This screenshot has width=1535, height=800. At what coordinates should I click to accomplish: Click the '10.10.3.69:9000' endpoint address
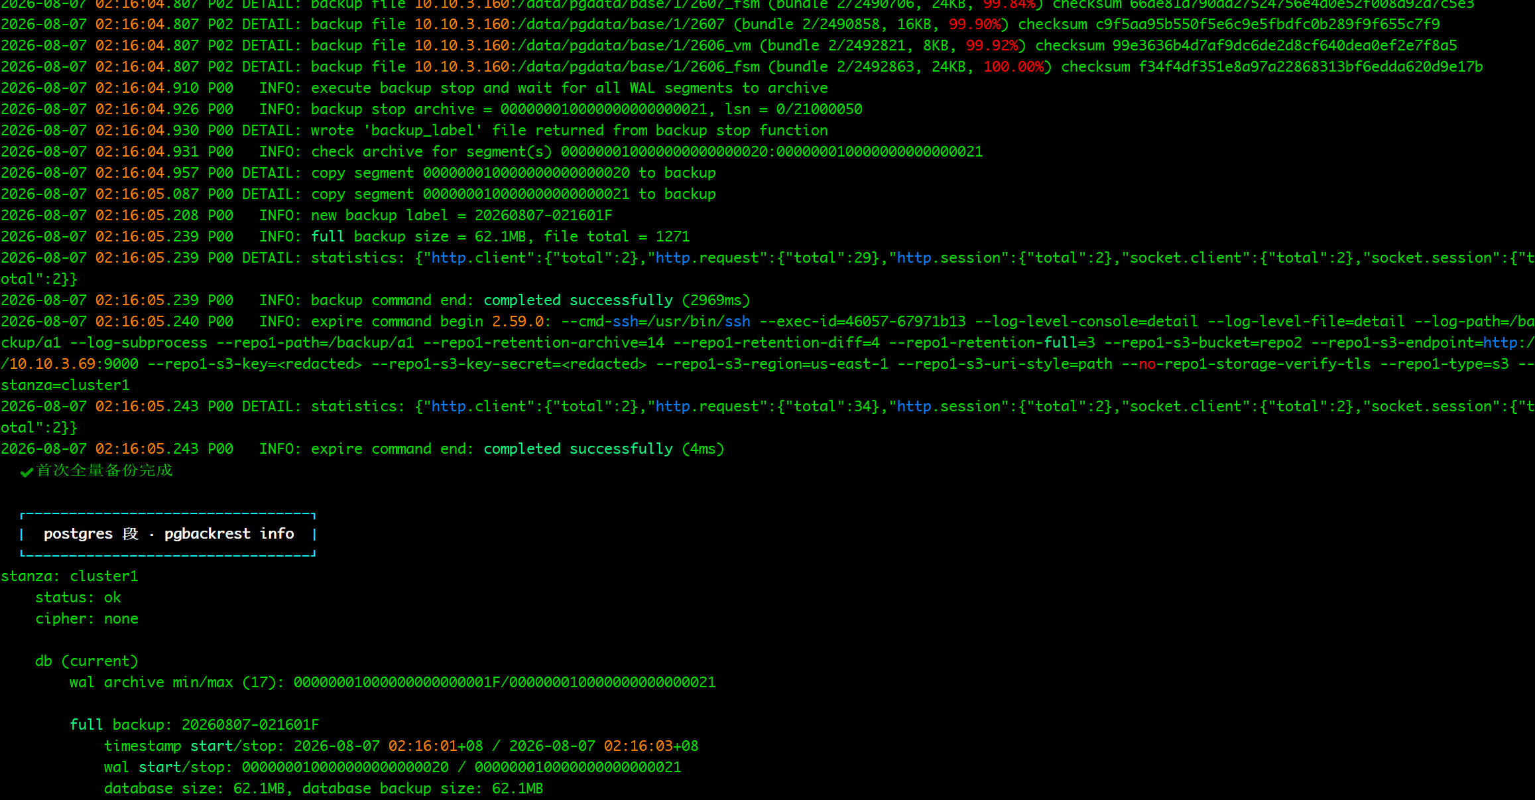pos(74,364)
